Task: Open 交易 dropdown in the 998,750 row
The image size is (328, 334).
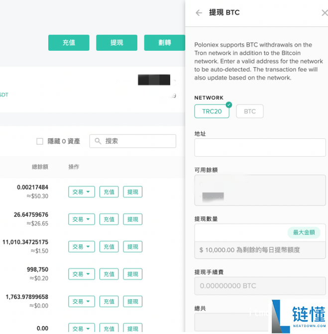Action: 81,274
